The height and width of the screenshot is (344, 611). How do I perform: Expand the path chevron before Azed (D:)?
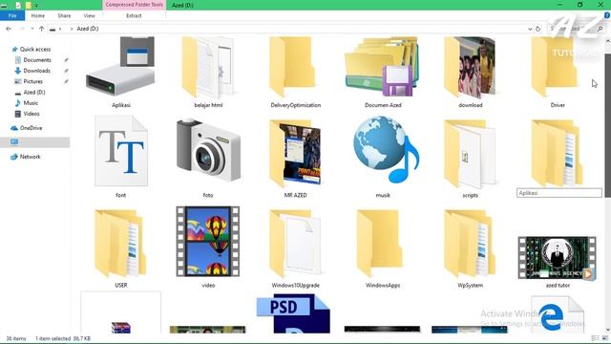pos(72,29)
